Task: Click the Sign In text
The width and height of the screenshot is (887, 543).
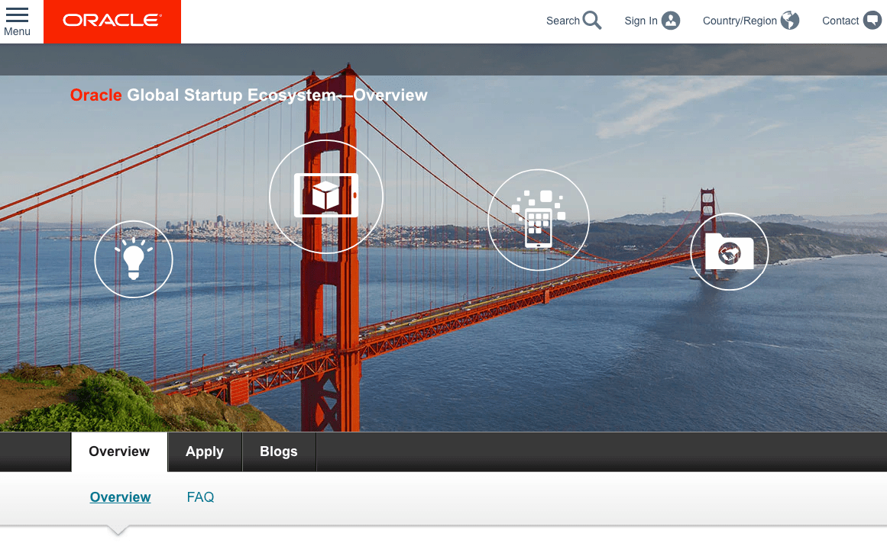Action: 641,21
